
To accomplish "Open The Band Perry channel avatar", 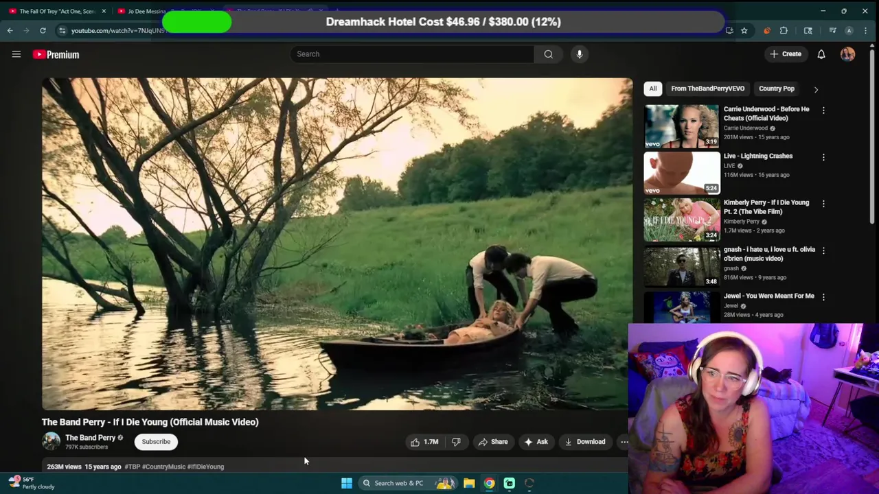I will pyautogui.click(x=51, y=441).
